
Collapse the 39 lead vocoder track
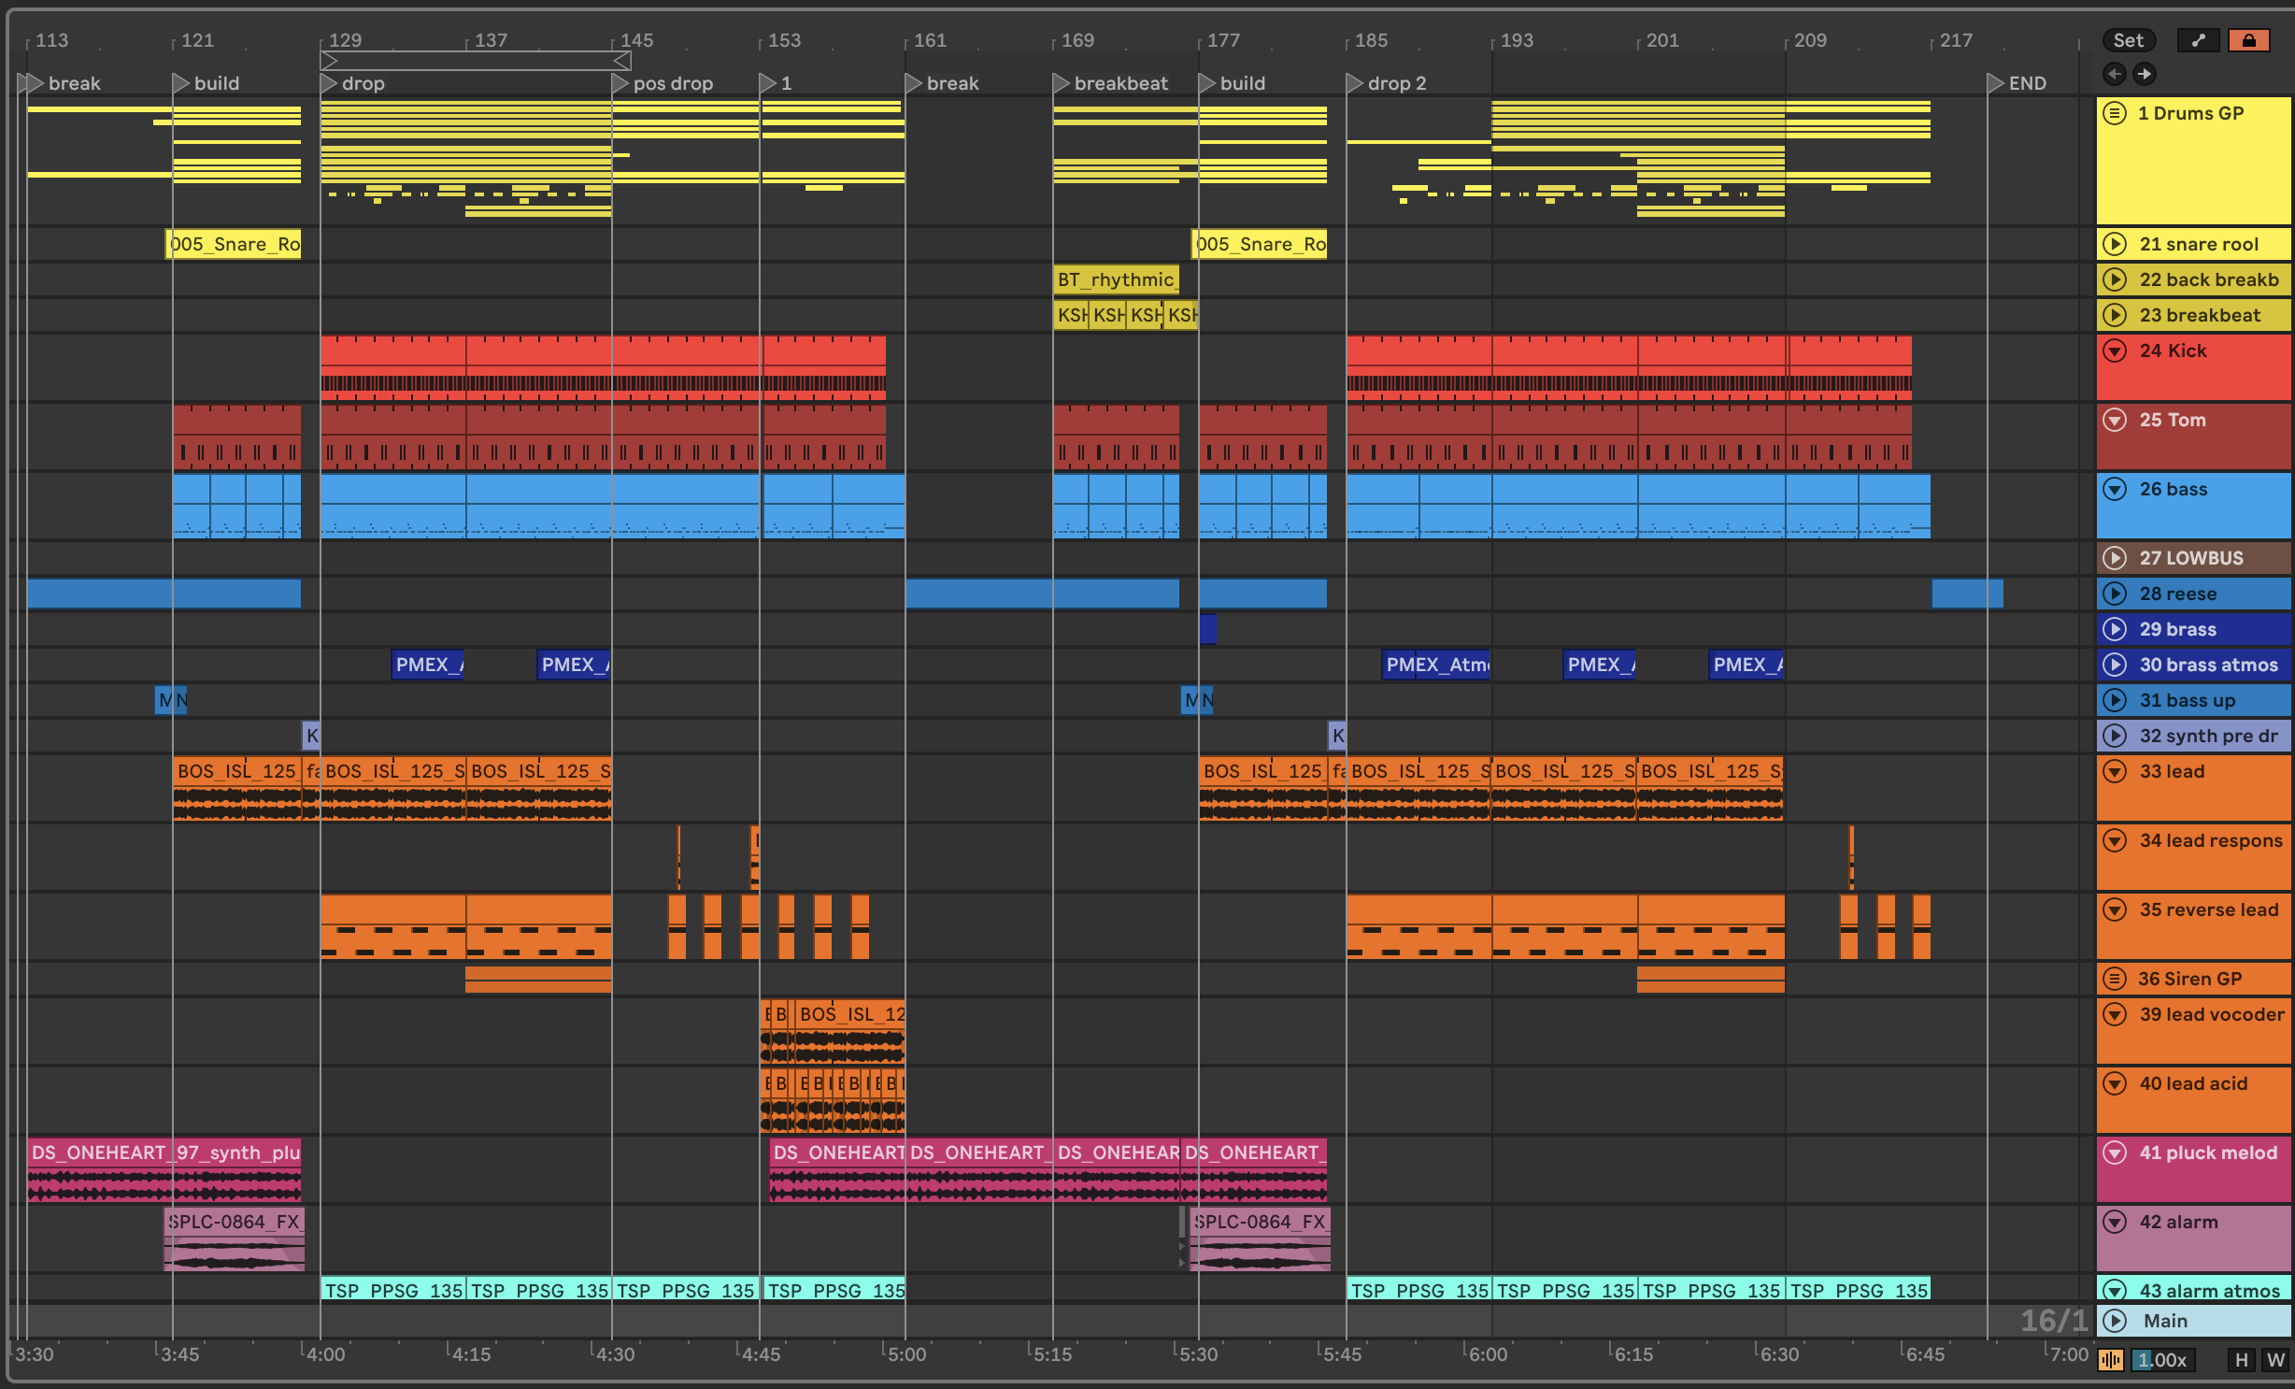coord(2115,1014)
